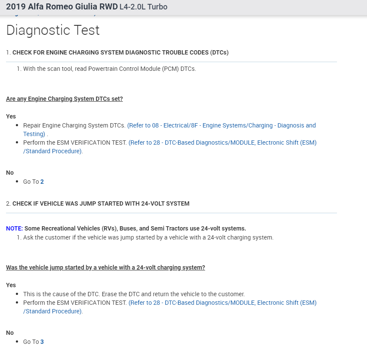Click "No" under the 24-volt jump start question
Viewport: 367px width, 355px height.
click(10, 333)
